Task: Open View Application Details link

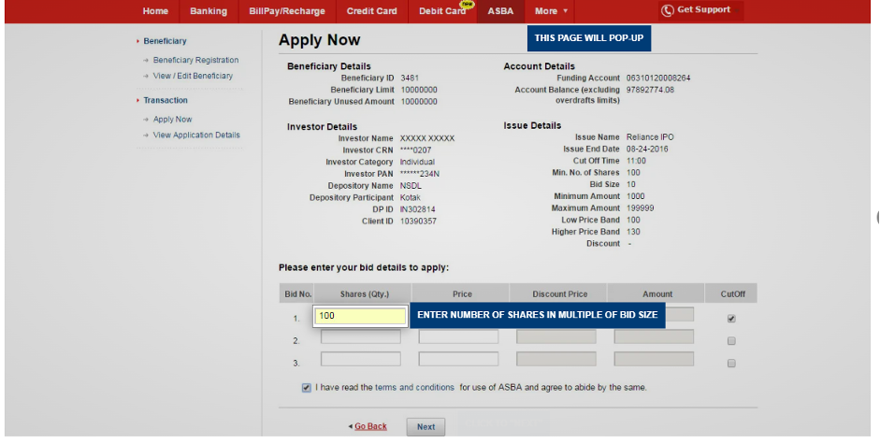Action: (x=196, y=135)
